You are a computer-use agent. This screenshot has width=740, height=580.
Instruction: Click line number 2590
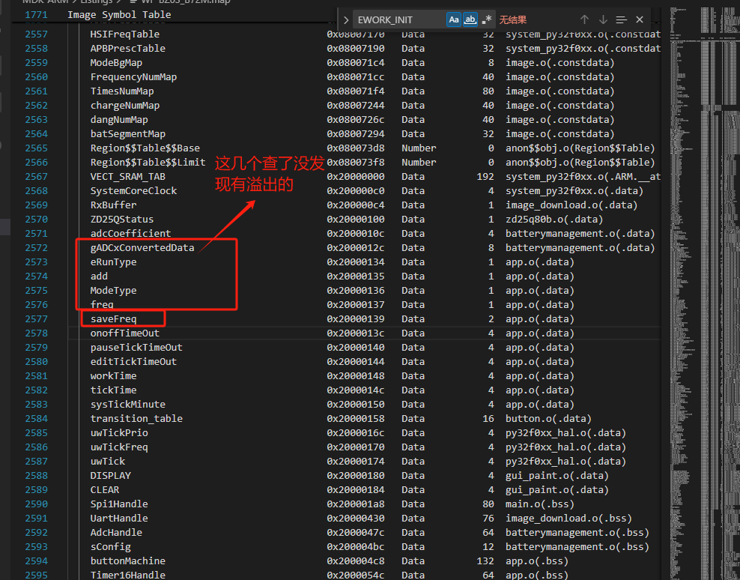tap(37, 504)
